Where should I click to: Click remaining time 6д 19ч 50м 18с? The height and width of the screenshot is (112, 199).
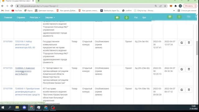click(142, 89)
